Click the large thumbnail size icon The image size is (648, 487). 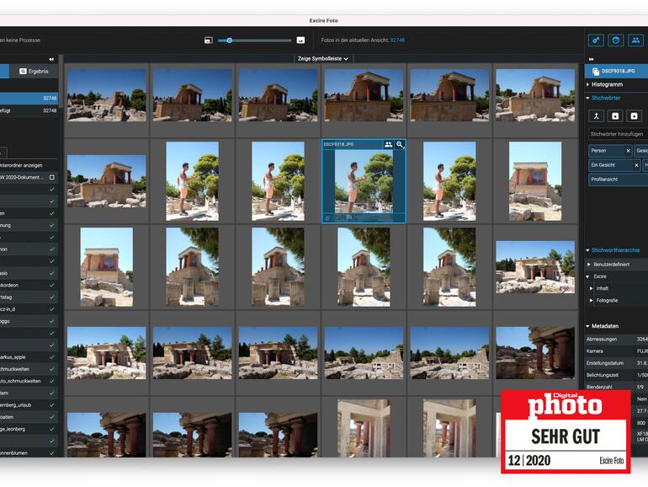pyautogui.click(x=301, y=40)
